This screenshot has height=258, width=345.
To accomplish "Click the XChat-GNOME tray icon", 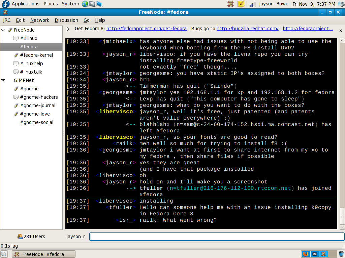I will click(x=230, y=4).
